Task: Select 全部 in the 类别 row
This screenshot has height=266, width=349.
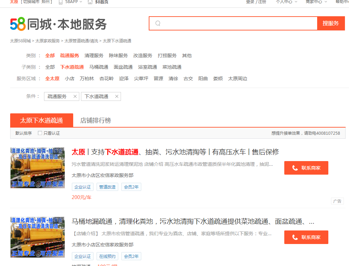Action: [x=50, y=56]
